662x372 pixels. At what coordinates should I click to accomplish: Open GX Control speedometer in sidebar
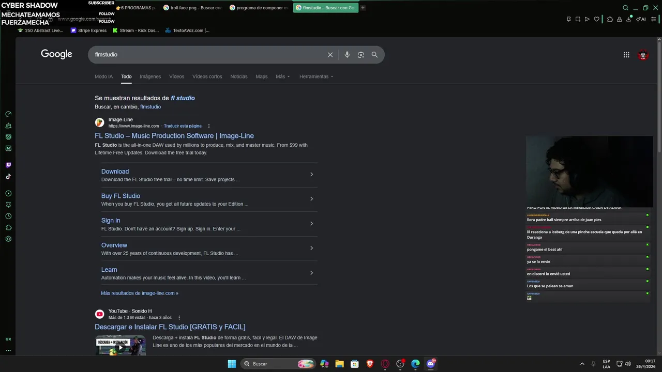click(8, 114)
